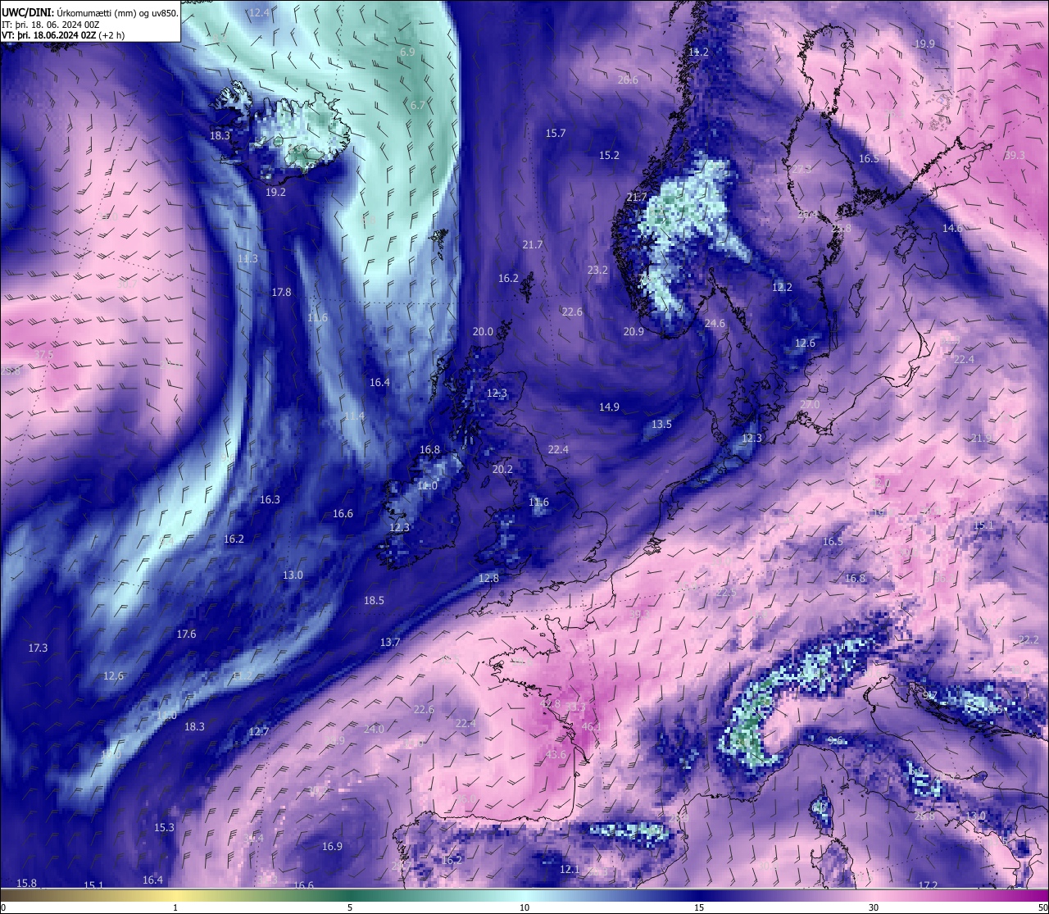Click the 17.8 value in the Atlantic
The width and height of the screenshot is (1049, 914).
tap(281, 292)
